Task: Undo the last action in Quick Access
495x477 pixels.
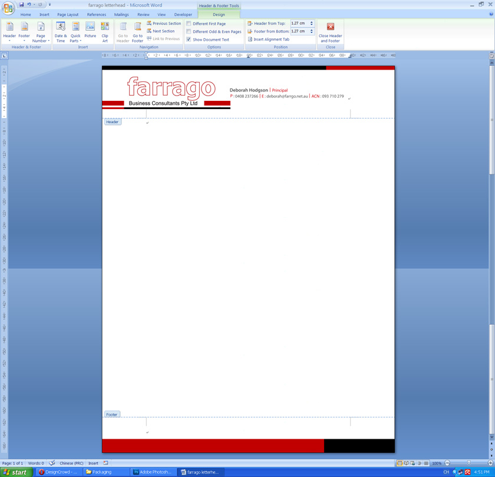Action: point(29,5)
